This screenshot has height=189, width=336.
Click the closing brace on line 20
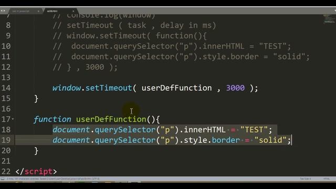coord(36,151)
